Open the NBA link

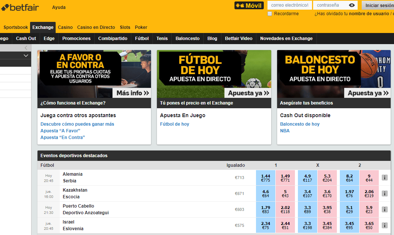285,131
